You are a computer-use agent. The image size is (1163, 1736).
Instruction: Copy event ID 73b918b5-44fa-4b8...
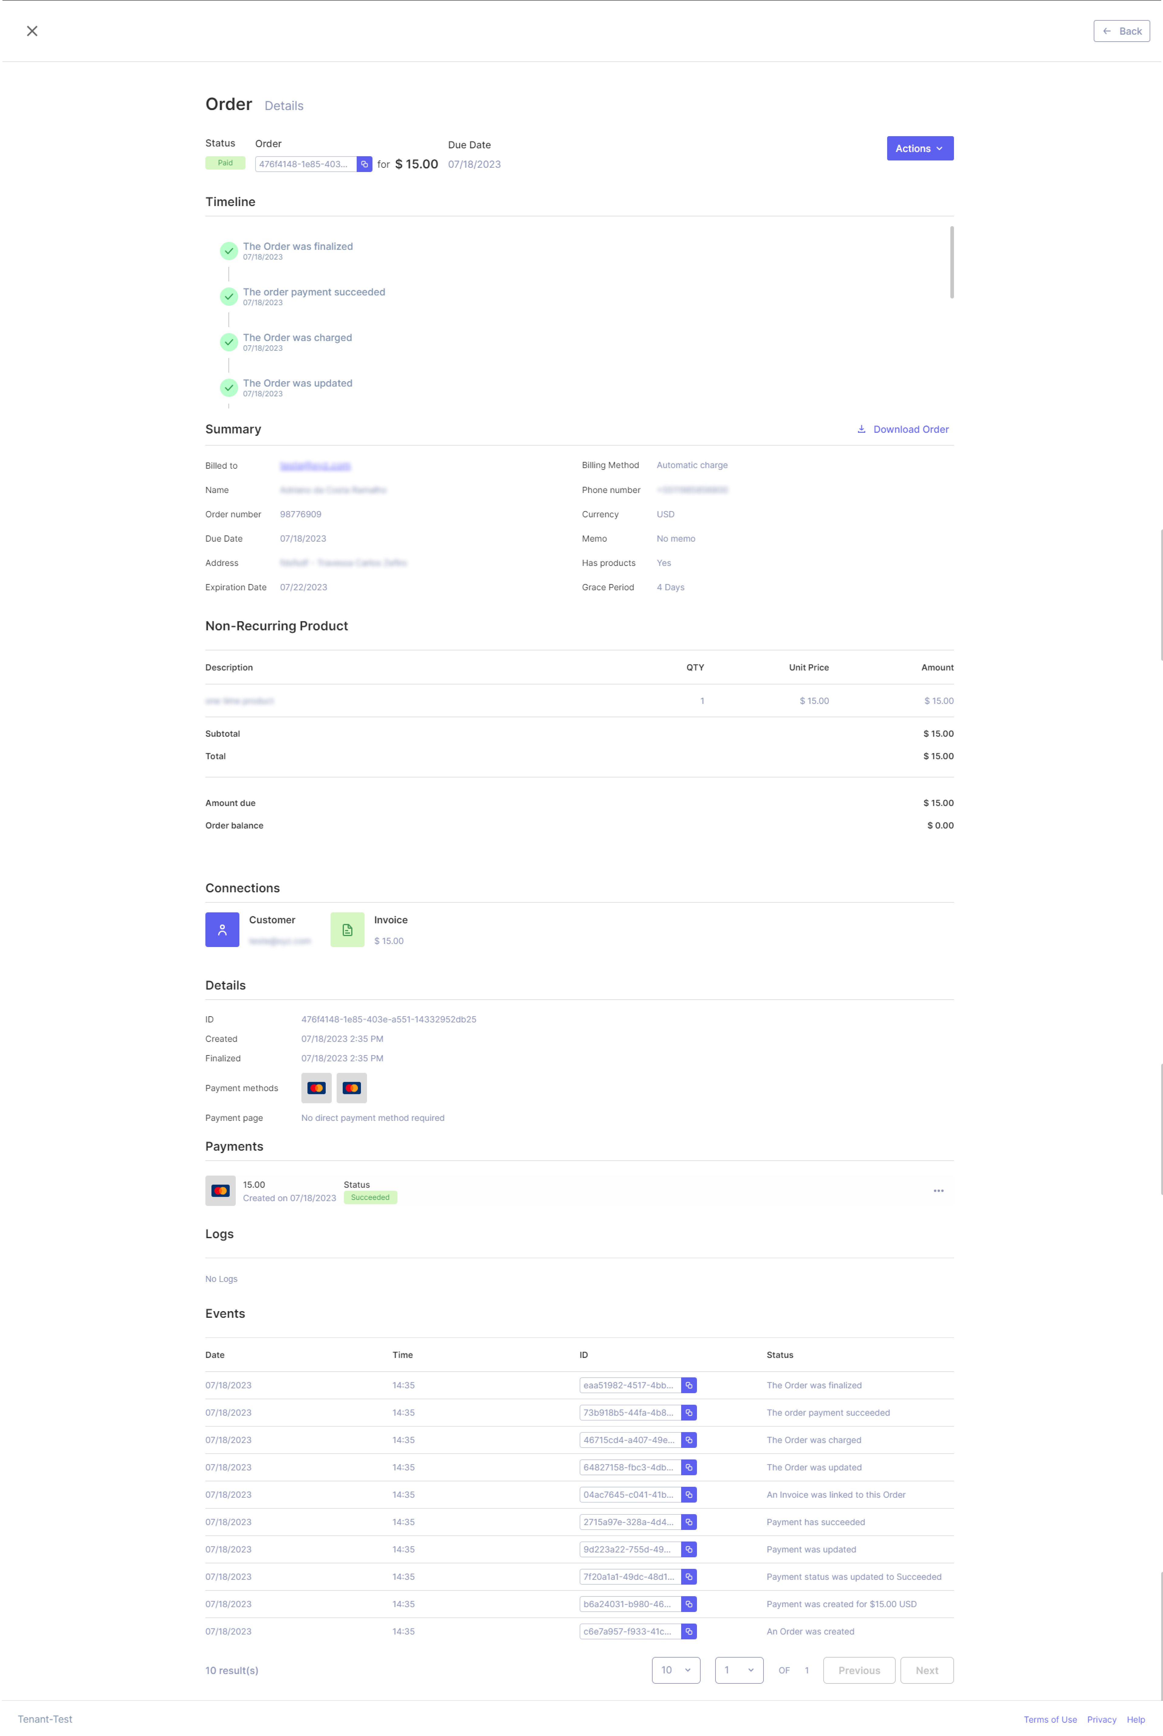tap(688, 1413)
